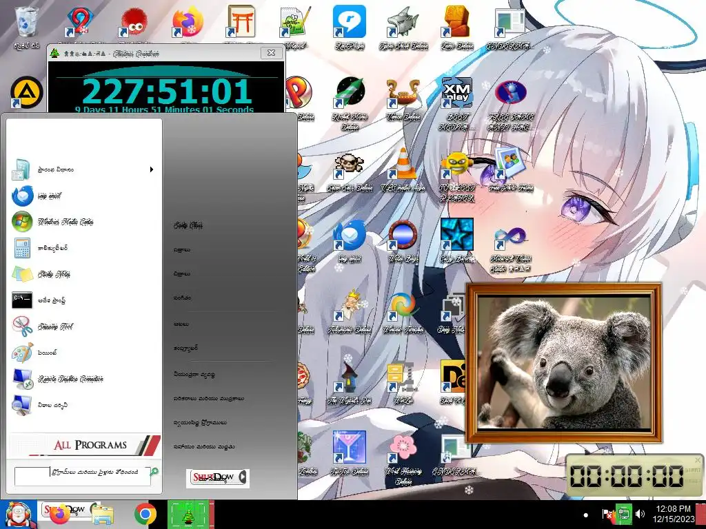Viewport: 706px width, 529px height.
Task: Open the network tray icon
Action: tap(623, 514)
